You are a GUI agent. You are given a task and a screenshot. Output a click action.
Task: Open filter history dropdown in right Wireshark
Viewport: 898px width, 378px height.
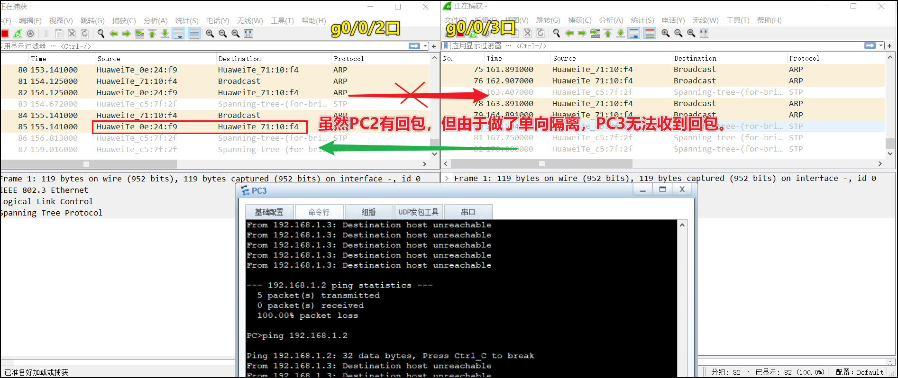[x=881, y=45]
